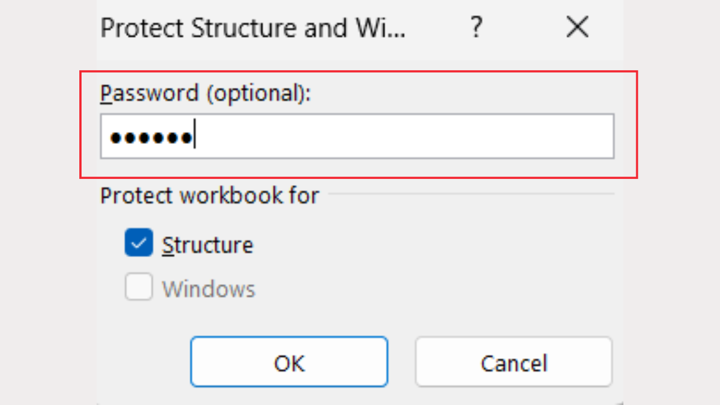Click the empty Windows checkbox square
720x405 pixels.
tap(138, 287)
